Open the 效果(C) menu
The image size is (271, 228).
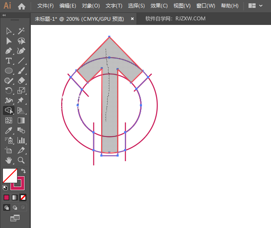(159, 6)
